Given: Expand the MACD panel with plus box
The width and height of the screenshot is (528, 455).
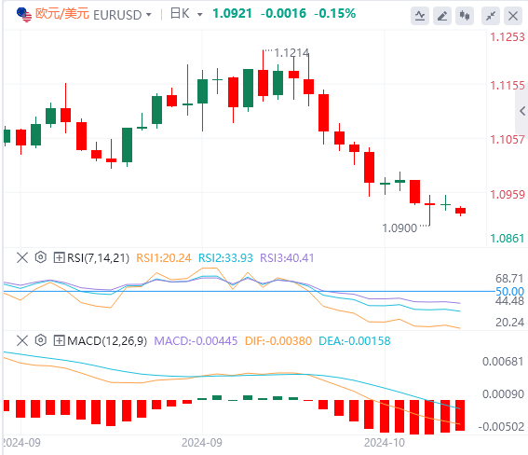Looking at the screenshot, I should (x=59, y=341).
